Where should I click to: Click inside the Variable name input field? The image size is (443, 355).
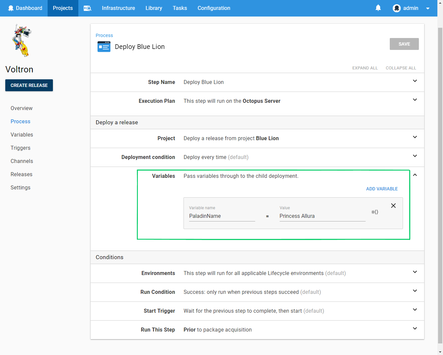click(x=222, y=216)
